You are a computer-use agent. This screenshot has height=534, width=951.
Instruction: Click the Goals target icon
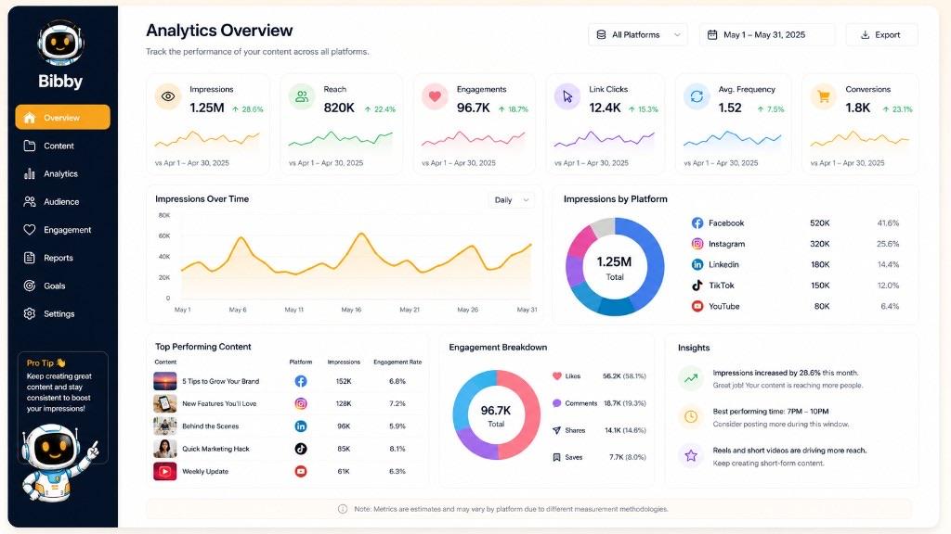[x=29, y=286]
